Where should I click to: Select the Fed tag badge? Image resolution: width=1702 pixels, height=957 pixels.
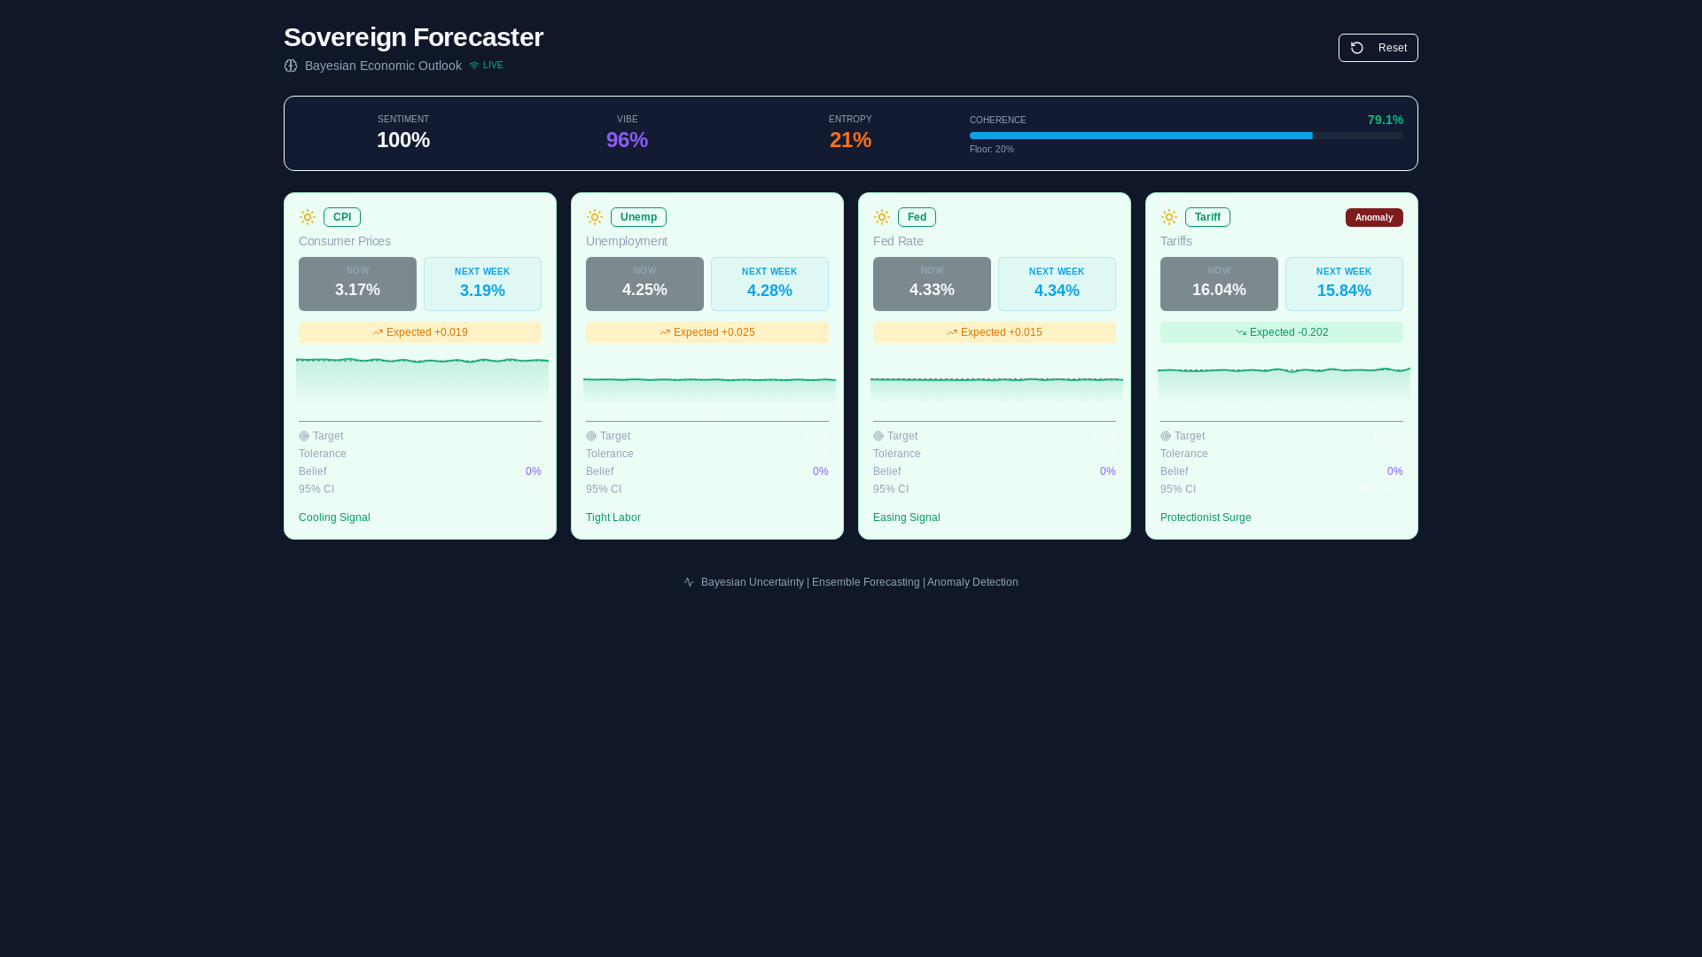[x=917, y=217]
